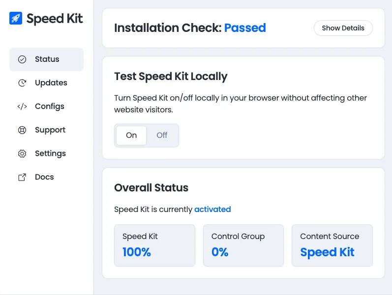Select the Content Source card

pos(332,245)
